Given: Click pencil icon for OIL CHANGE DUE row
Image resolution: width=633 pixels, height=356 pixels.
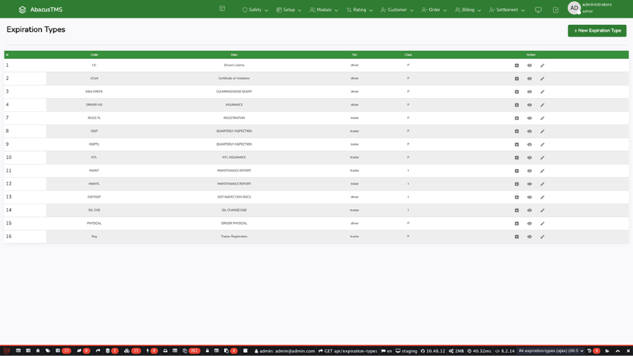Looking at the screenshot, I should click(x=542, y=211).
